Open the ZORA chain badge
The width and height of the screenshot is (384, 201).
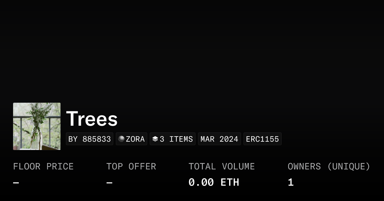click(131, 139)
